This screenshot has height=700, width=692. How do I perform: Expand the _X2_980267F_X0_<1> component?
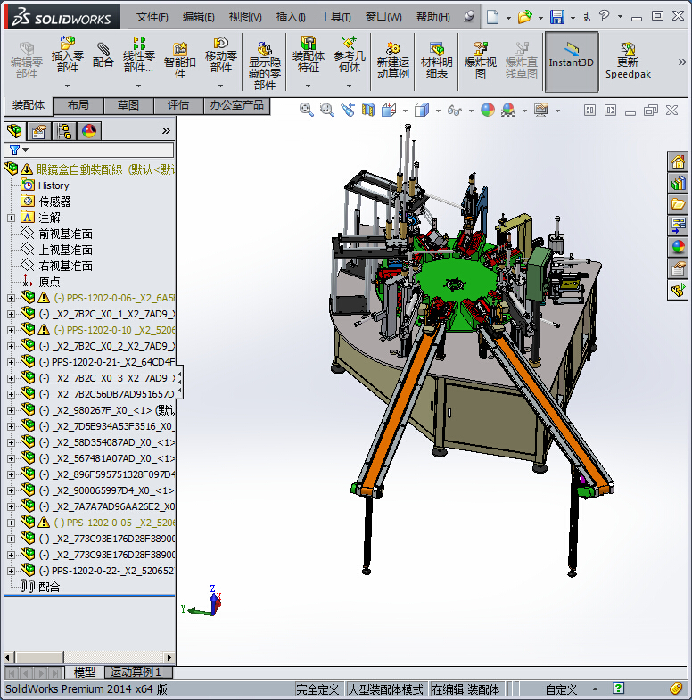click(11, 410)
